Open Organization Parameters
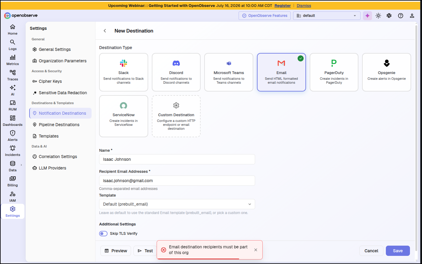Screen dimensions: 422x264 click(x=60, y=61)
